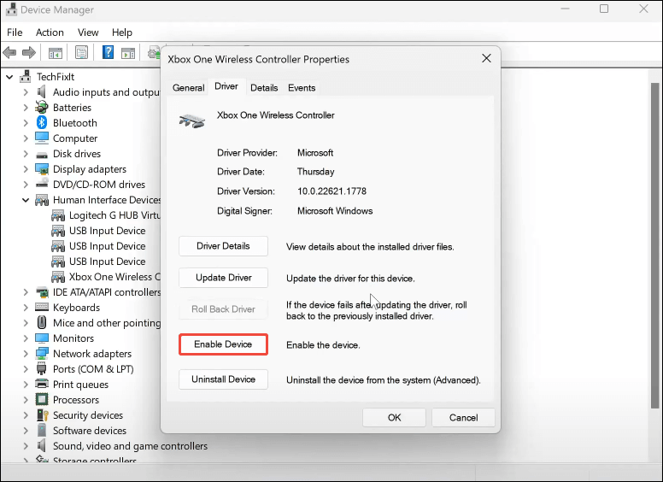Expand the Sound, video and game controllers node
This screenshot has width=663, height=482.
tap(26, 445)
